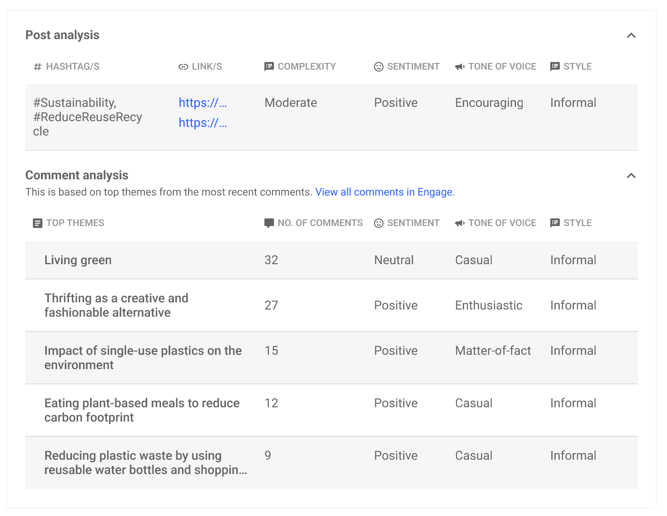The height and width of the screenshot is (516, 667).
Task: Click the Complexity column icon
Action: coord(269,66)
